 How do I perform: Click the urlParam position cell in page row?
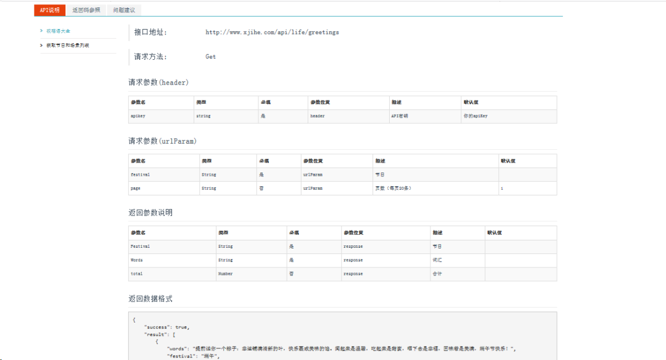pos(337,189)
